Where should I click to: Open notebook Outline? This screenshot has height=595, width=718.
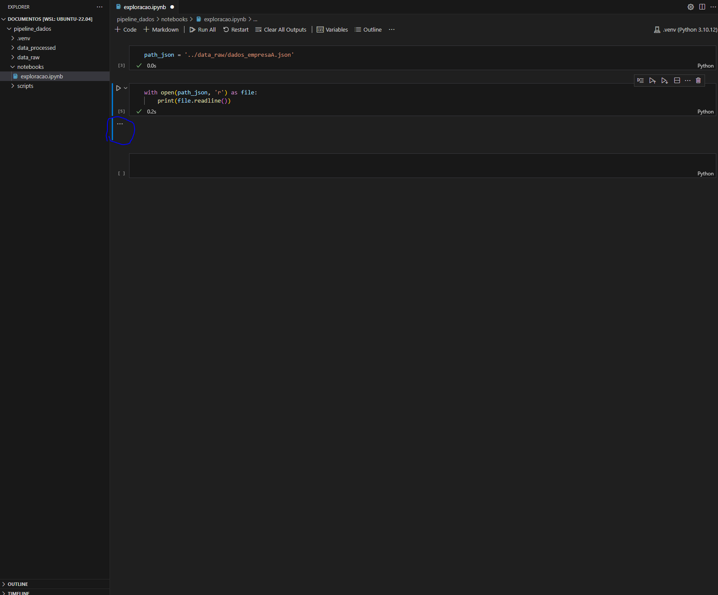pyautogui.click(x=368, y=29)
